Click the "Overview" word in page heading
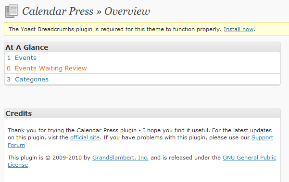Screen dimensions: 289x182 [x=127, y=11]
